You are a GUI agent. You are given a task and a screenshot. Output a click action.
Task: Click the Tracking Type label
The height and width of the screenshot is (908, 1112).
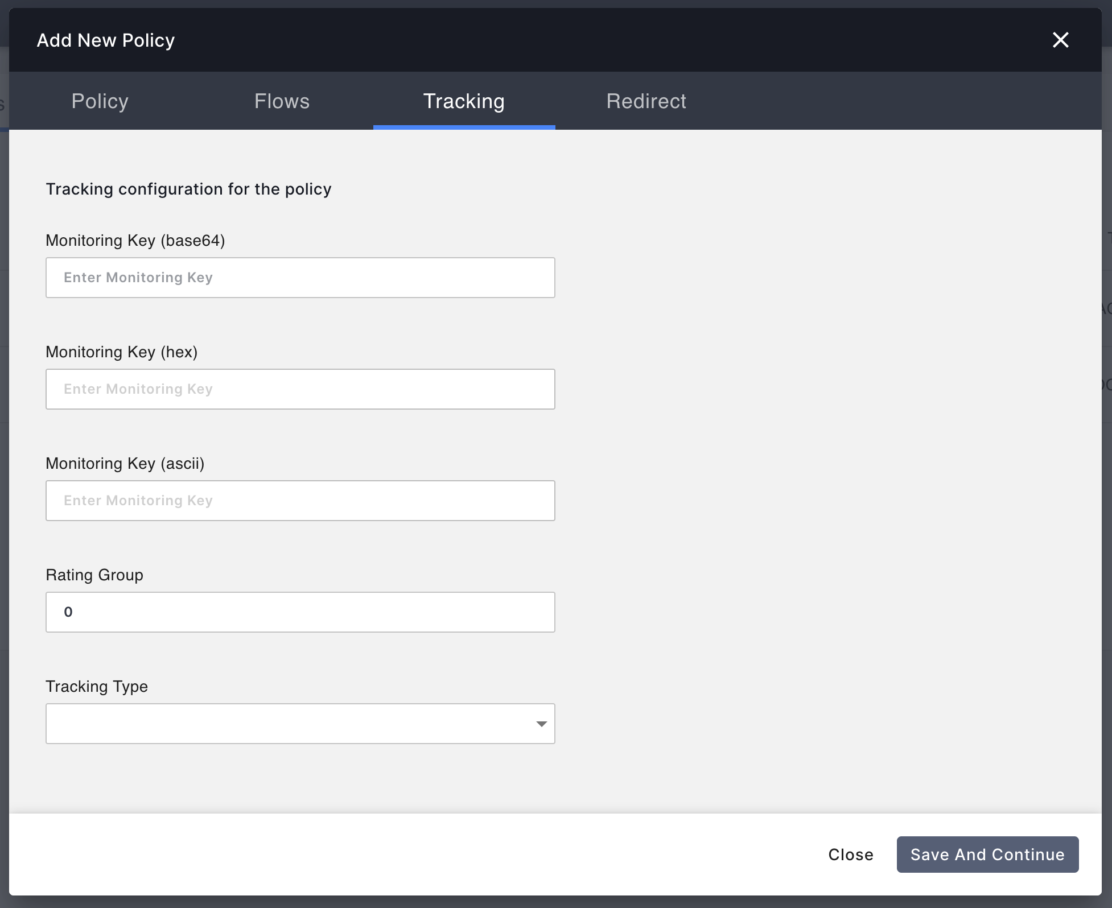97,687
